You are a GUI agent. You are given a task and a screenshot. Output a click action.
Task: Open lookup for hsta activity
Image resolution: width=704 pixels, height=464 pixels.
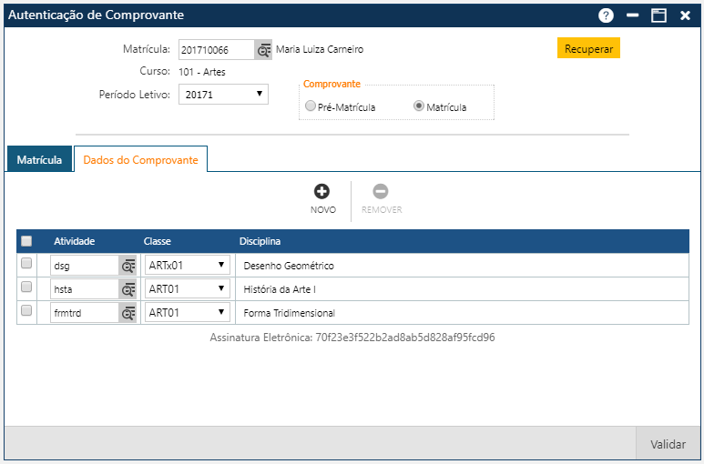(x=128, y=289)
